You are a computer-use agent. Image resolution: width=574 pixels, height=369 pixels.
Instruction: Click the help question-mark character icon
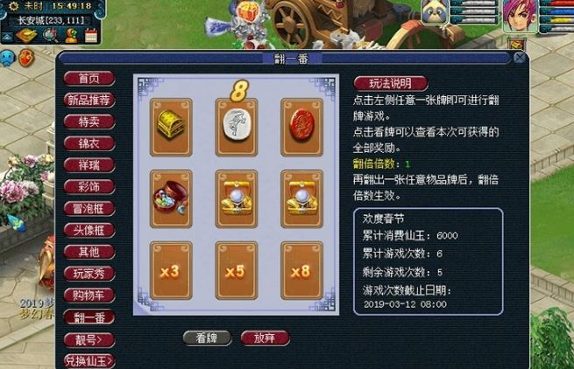coord(71,36)
